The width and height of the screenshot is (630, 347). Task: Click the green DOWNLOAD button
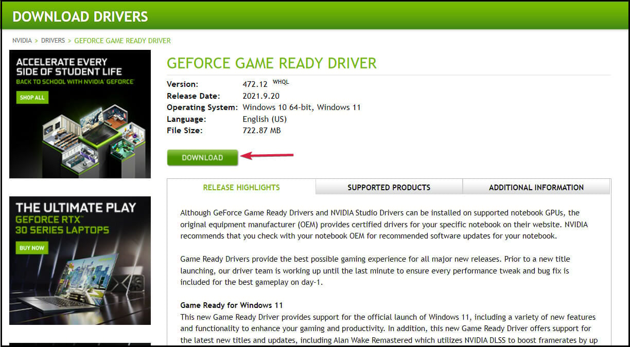(202, 157)
